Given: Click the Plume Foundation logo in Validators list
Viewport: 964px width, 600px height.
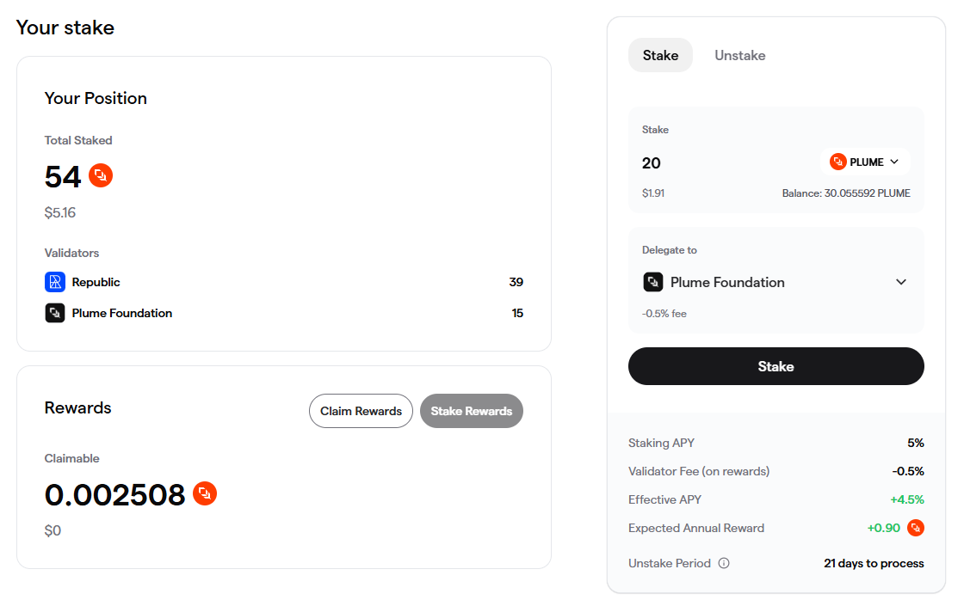Looking at the screenshot, I should pyautogui.click(x=55, y=313).
